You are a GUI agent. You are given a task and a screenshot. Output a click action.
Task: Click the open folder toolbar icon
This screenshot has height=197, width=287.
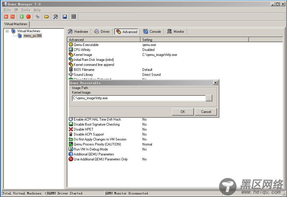47,17
